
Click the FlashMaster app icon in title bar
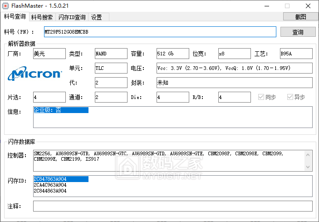click(x=6, y=6)
